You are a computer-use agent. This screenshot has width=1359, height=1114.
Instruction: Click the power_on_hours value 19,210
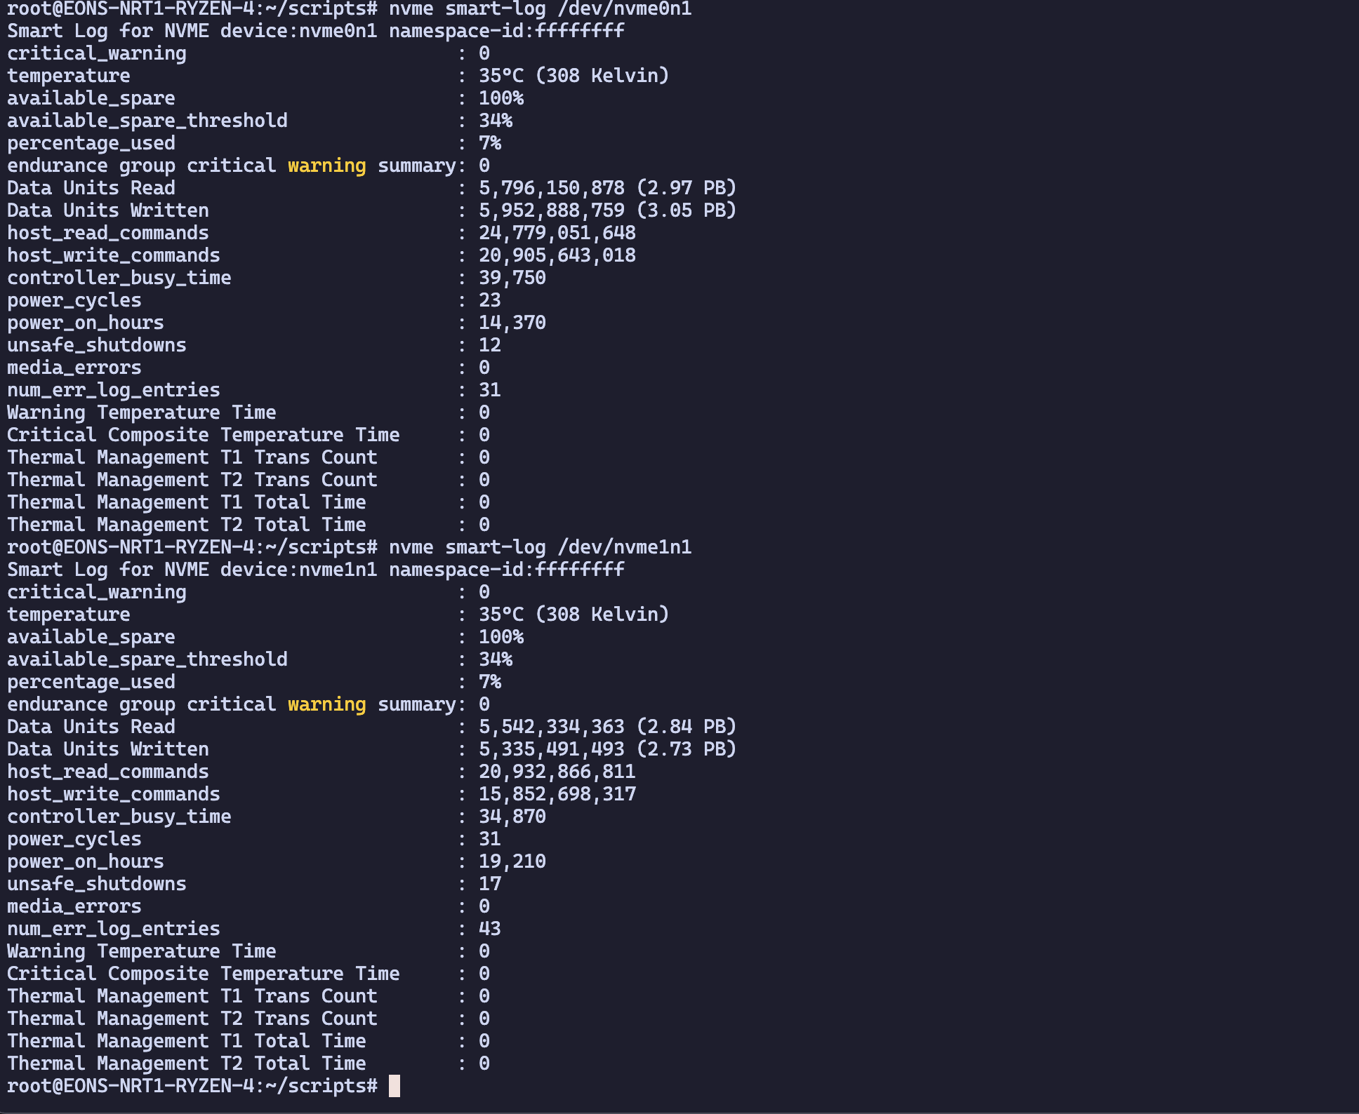[x=512, y=861]
